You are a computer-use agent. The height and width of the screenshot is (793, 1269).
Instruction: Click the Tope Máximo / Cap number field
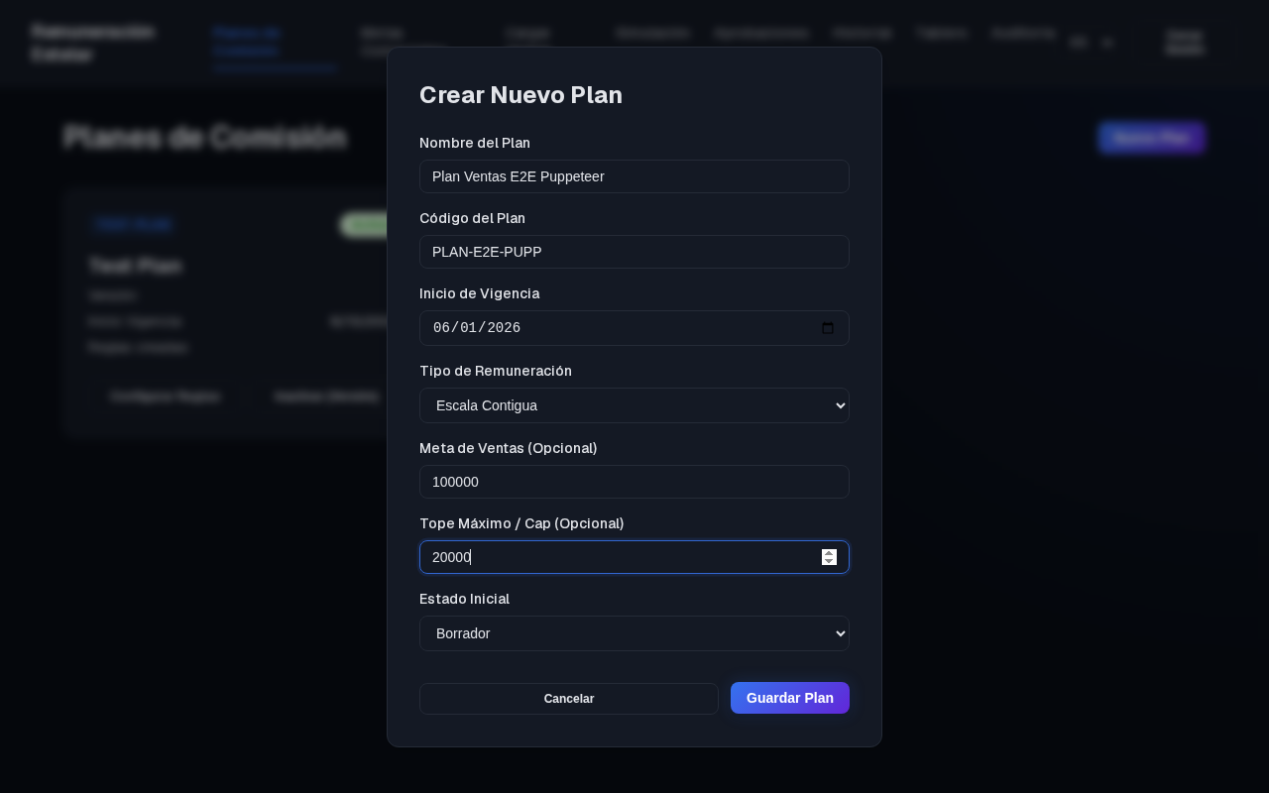(x=634, y=557)
